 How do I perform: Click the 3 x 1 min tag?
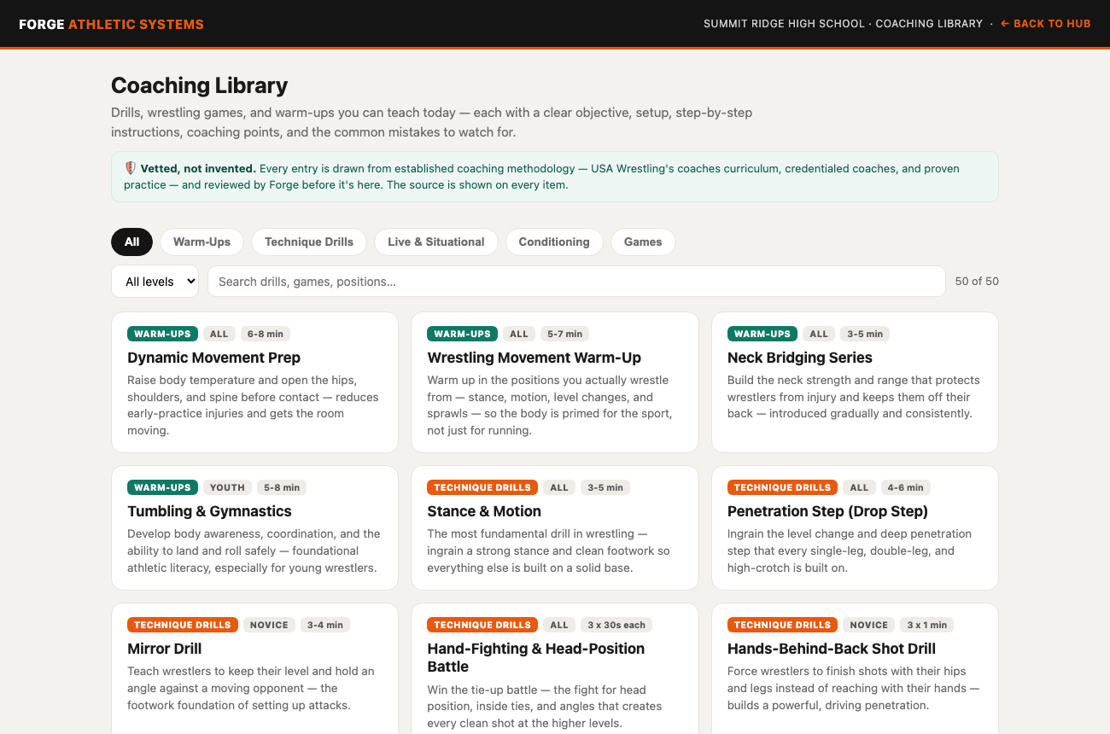(x=926, y=625)
